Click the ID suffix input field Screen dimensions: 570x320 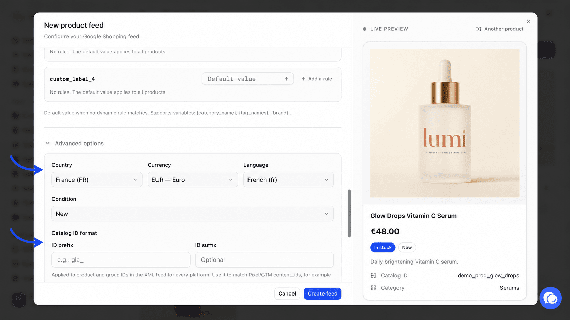coord(265,260)
